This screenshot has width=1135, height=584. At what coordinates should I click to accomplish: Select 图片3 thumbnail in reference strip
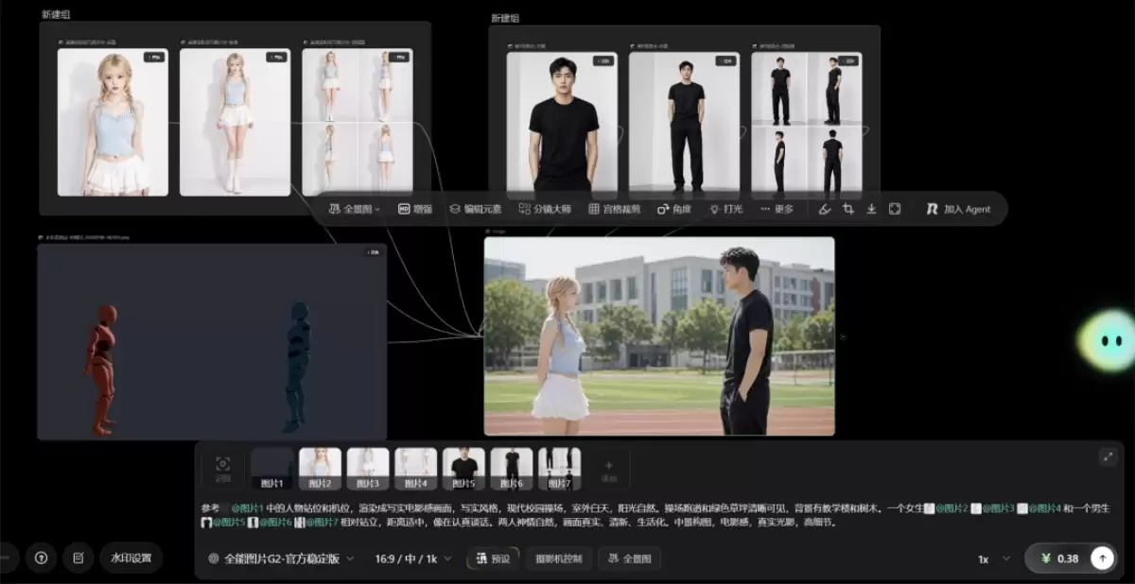click(x=368, y=468)
